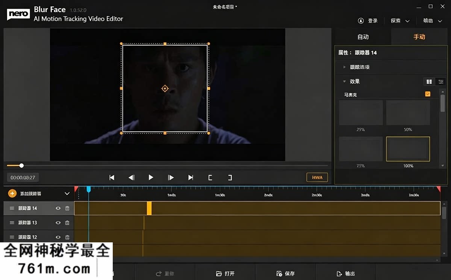
Task: Step back one frame
Action: click(x=131, y=177)
